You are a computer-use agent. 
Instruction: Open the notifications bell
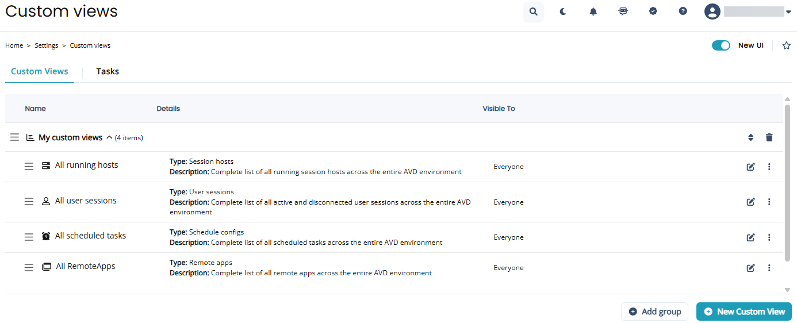tap(593, 11)
